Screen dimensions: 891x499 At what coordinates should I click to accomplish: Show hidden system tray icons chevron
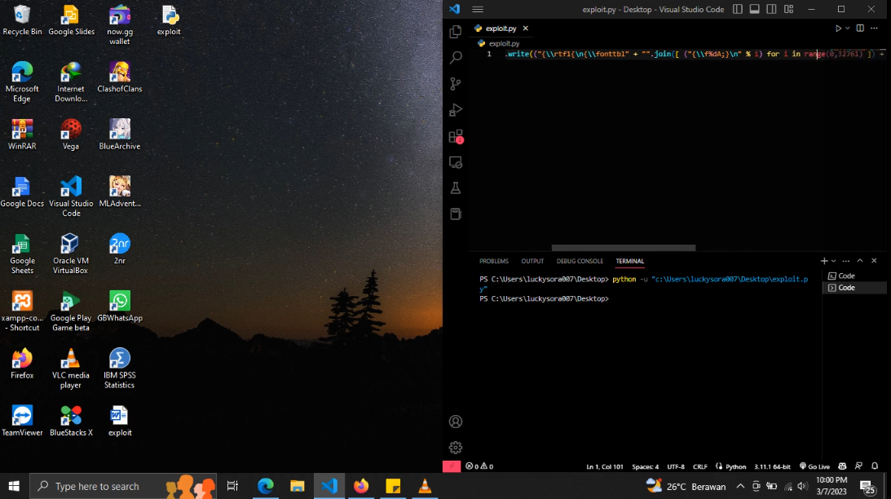pyautogui.click(x=740, y=487)
